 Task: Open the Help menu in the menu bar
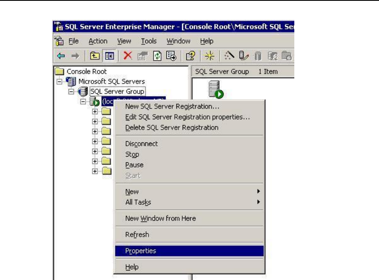coord(207,41)
